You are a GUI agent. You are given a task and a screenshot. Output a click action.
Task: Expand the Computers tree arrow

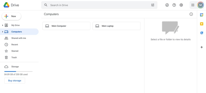tap(3, 32)
